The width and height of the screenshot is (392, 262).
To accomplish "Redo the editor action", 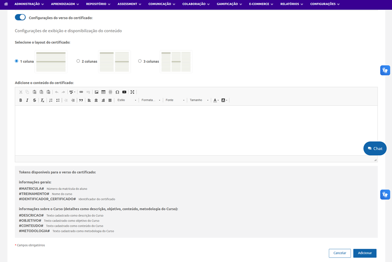I will click(64, 92).
